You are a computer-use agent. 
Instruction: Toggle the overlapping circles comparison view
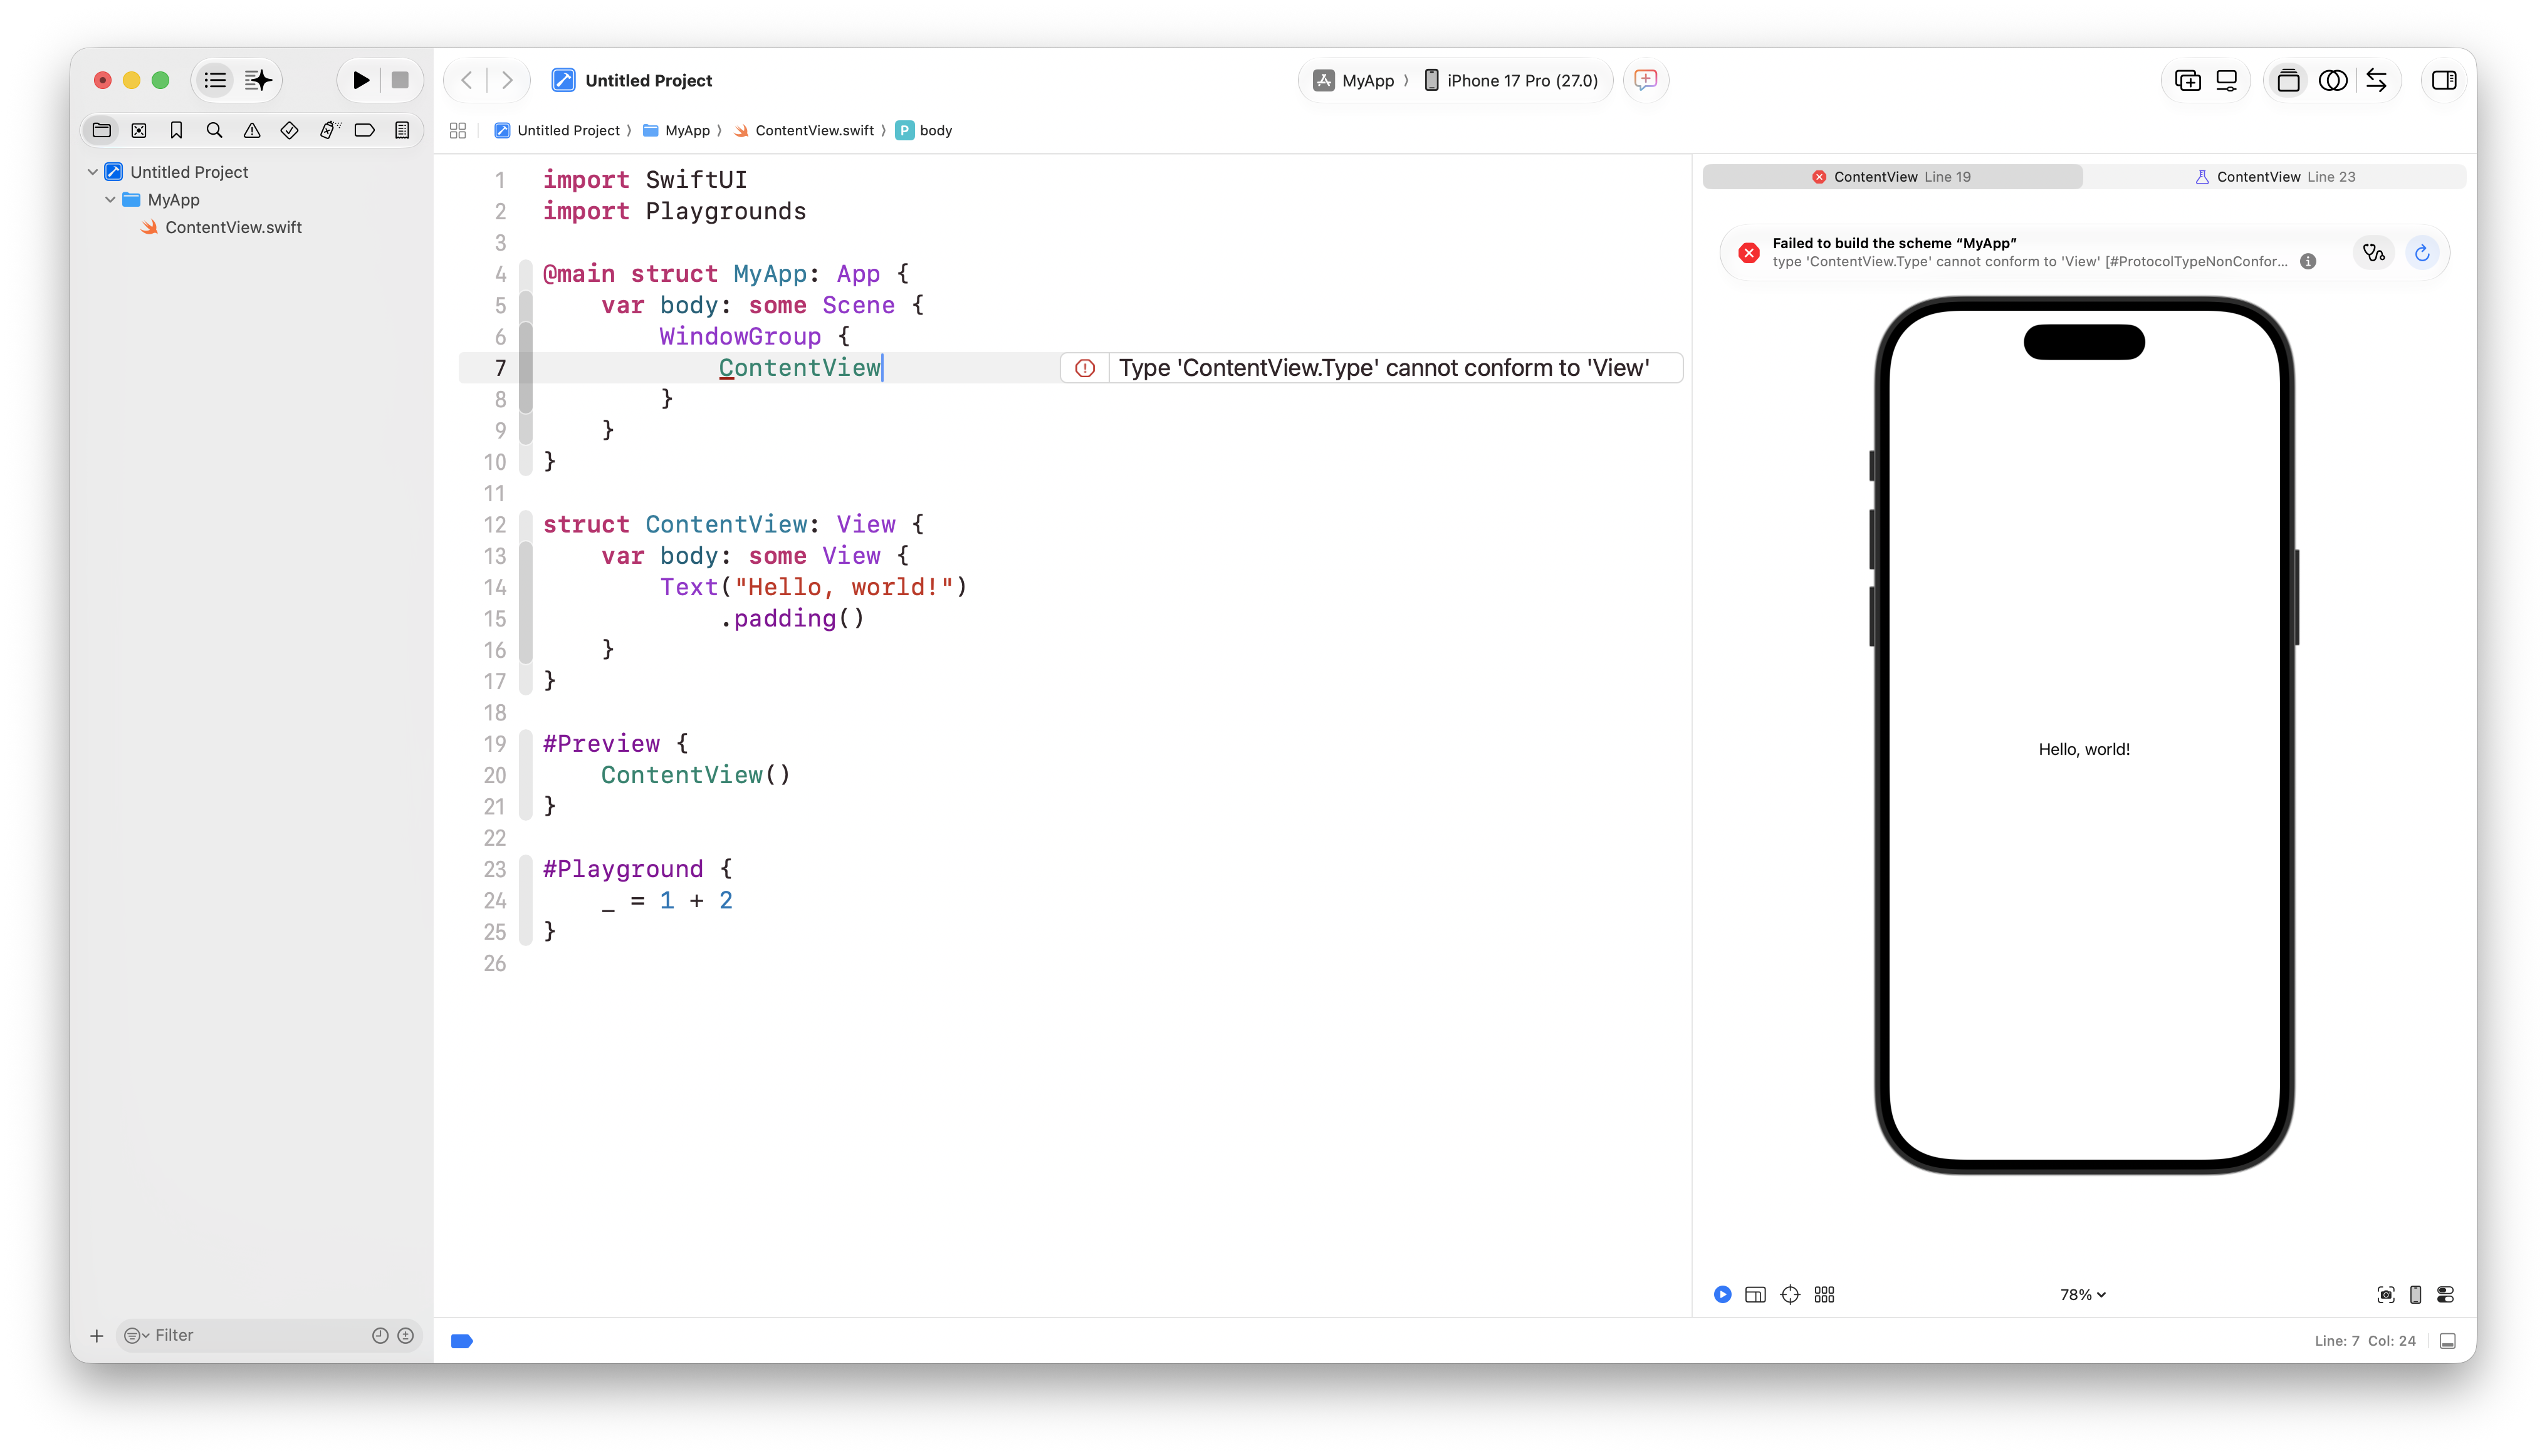tap(2333, 80)
